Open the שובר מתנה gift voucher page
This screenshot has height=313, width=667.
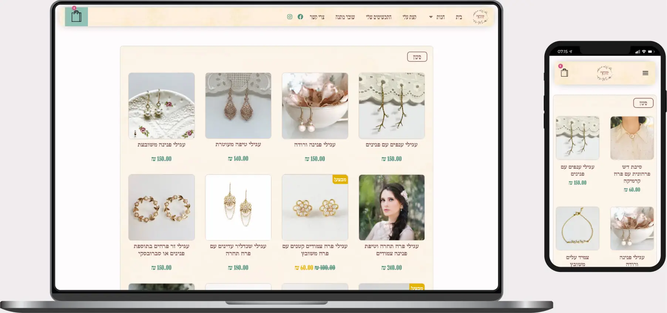click(x=345, y=17)
